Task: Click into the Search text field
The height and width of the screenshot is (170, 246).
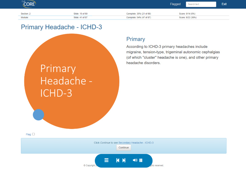Action: pos(201,4)
